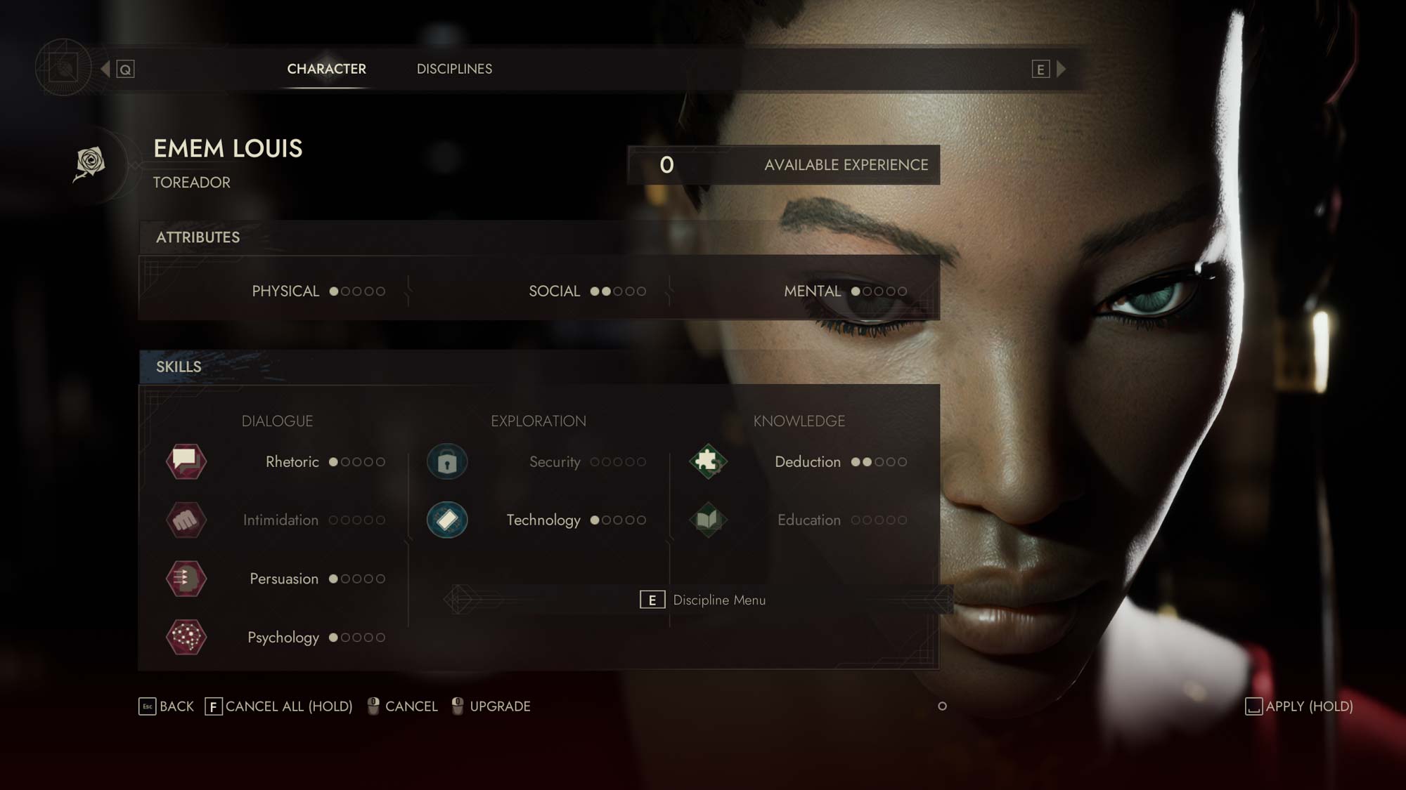Click the Technology exploration icon
The image size is (1406, 790).
pyautogui.click(x=446, y=519)
